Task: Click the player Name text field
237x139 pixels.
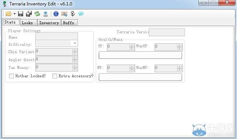Action: point(57,36)
